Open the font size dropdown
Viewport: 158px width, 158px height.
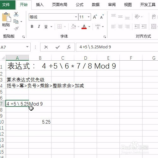tap(88, 17)
